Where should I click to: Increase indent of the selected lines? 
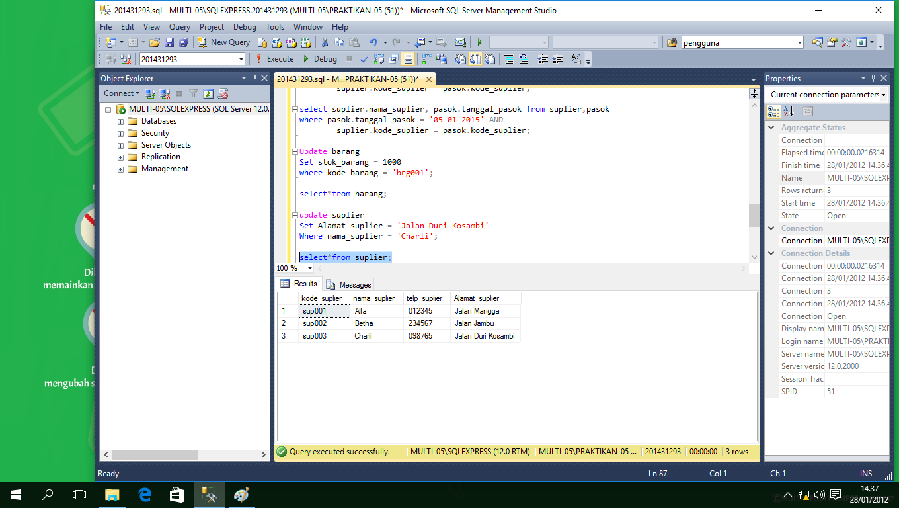556,59
